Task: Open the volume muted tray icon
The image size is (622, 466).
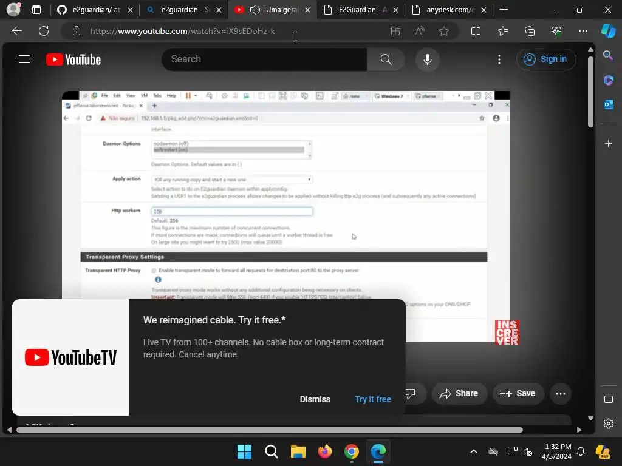Action: [528, 451]
